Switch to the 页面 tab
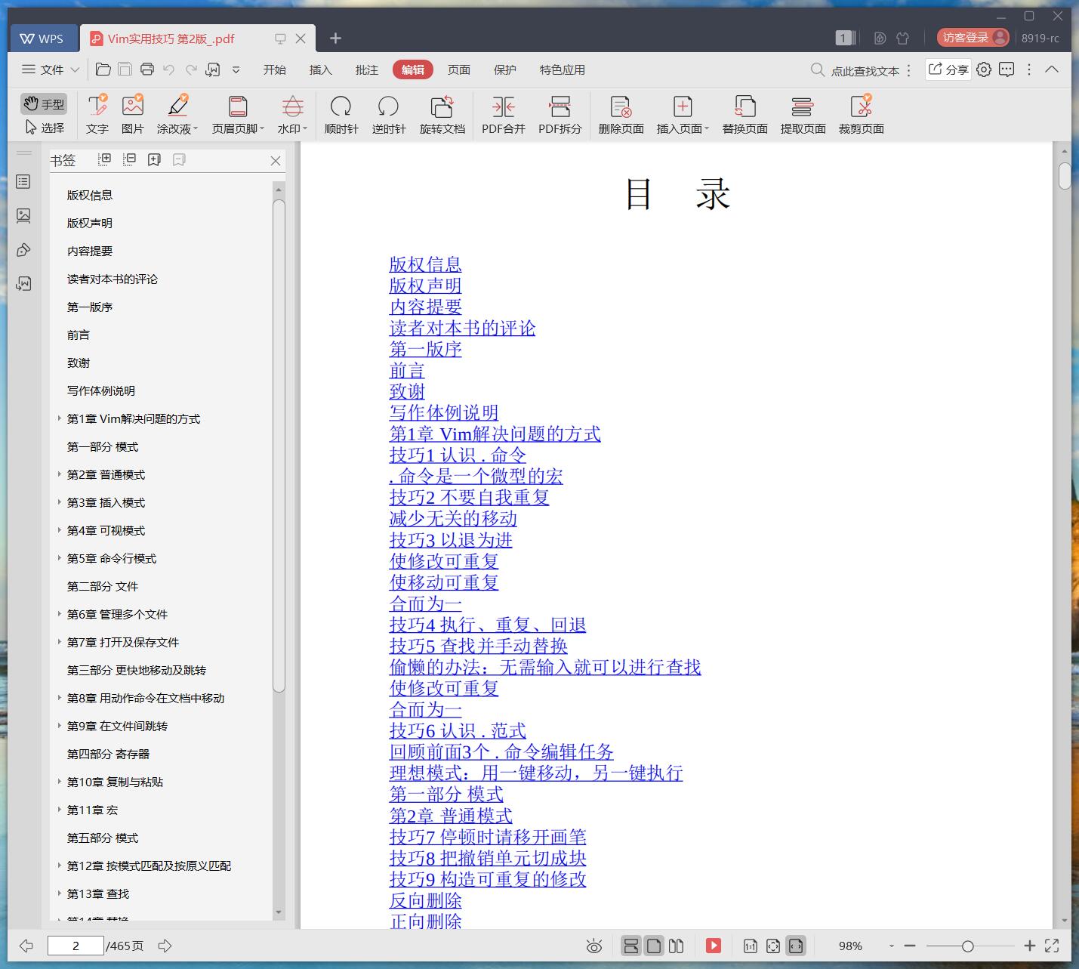The height and width of the screenshot is (969, 1079). 459,69
